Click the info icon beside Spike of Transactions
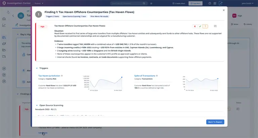The height and width of the screenshot is (138, 258). point(157,76)
